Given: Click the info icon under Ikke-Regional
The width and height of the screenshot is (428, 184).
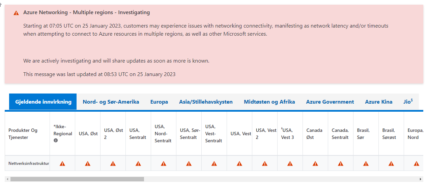Looking at the screenshot, I should (56, 140).
